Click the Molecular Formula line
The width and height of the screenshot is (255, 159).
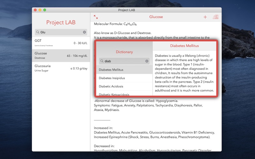(x=115, y=24)
